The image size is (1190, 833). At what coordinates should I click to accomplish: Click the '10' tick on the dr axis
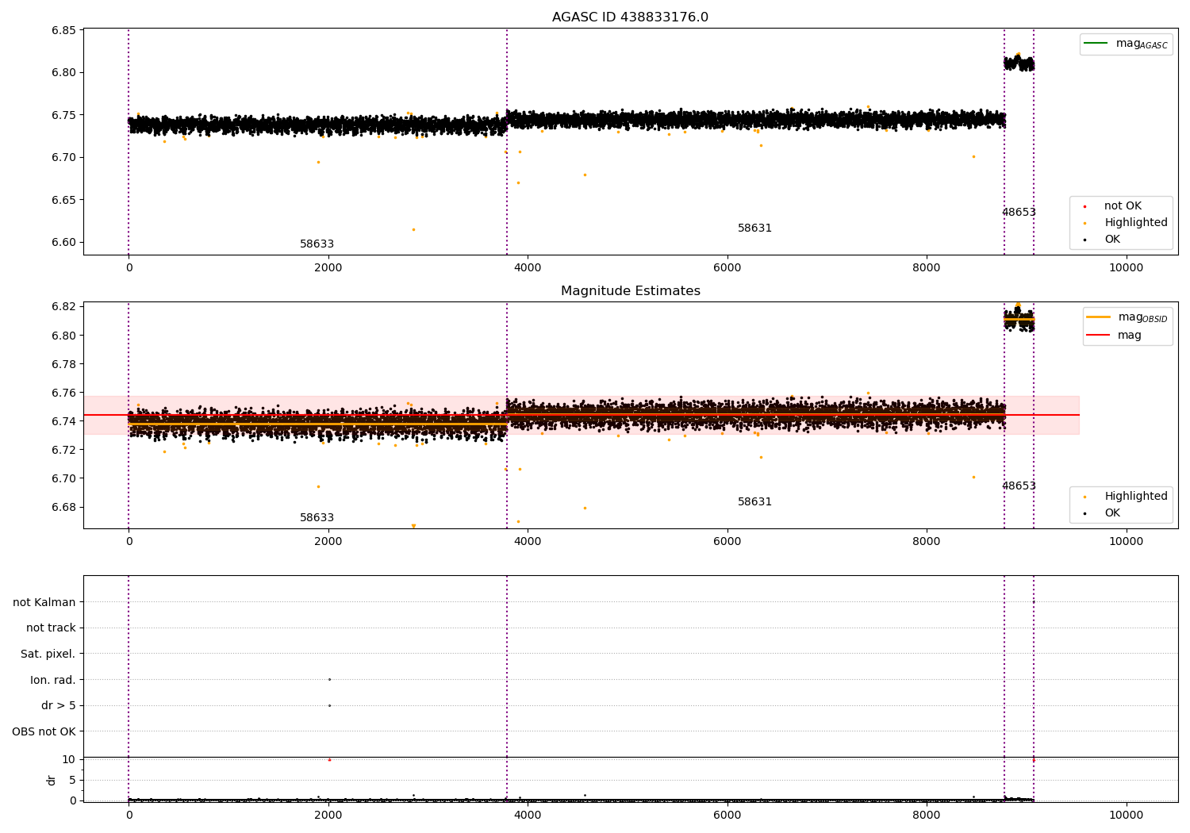pyautogui.click(x=69, y=760)
